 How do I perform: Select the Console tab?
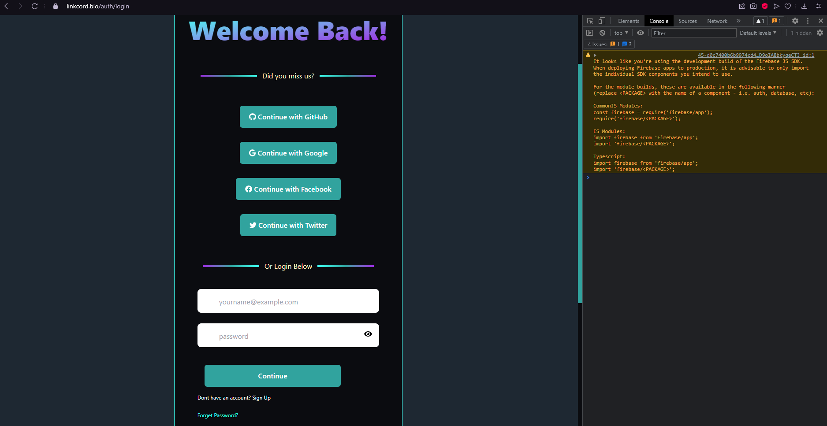coord(659,21)
